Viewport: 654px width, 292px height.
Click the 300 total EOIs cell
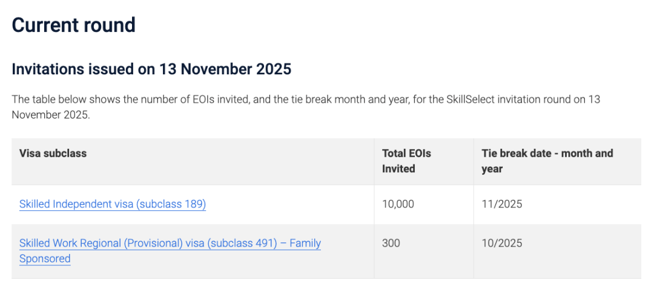(x=391, y=243)
